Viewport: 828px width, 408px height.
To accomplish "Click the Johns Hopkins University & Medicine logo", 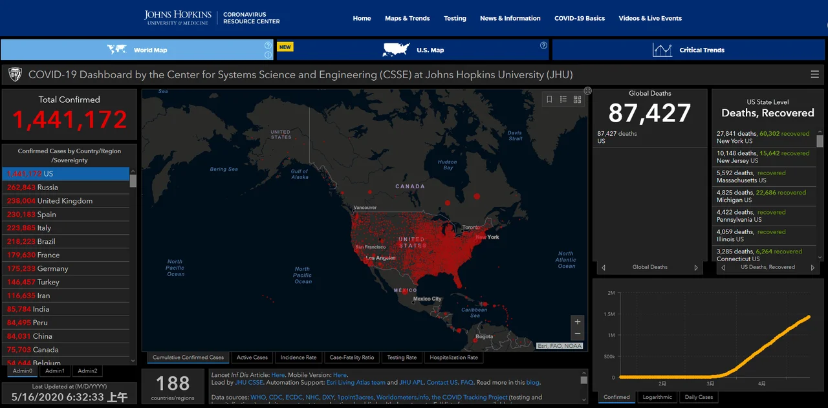I will [177, 17].
